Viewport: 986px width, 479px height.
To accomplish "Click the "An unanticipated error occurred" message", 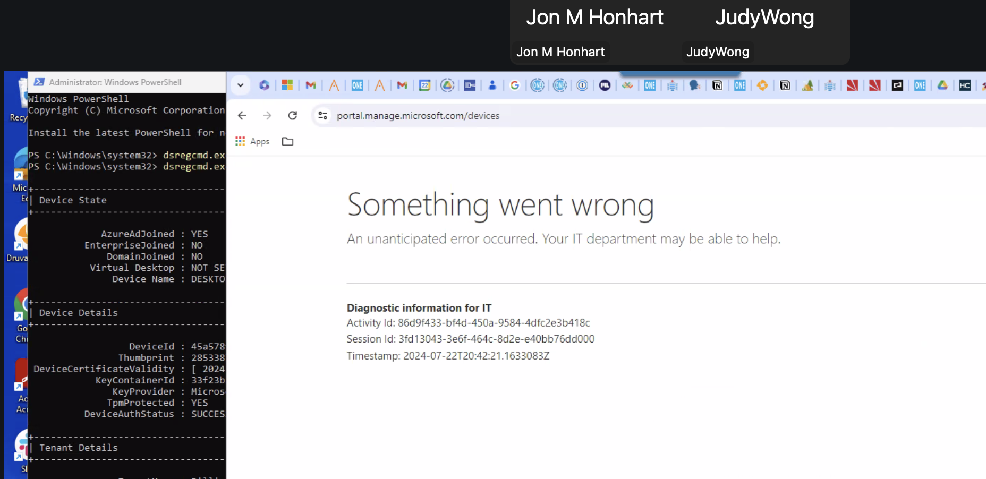I will coord(564,239).
